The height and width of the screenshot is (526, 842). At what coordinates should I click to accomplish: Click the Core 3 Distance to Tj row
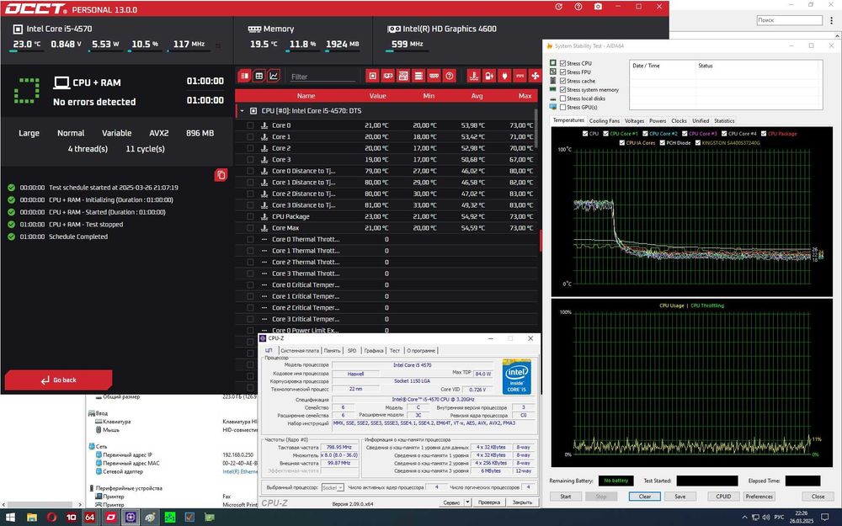coord(386,205)
